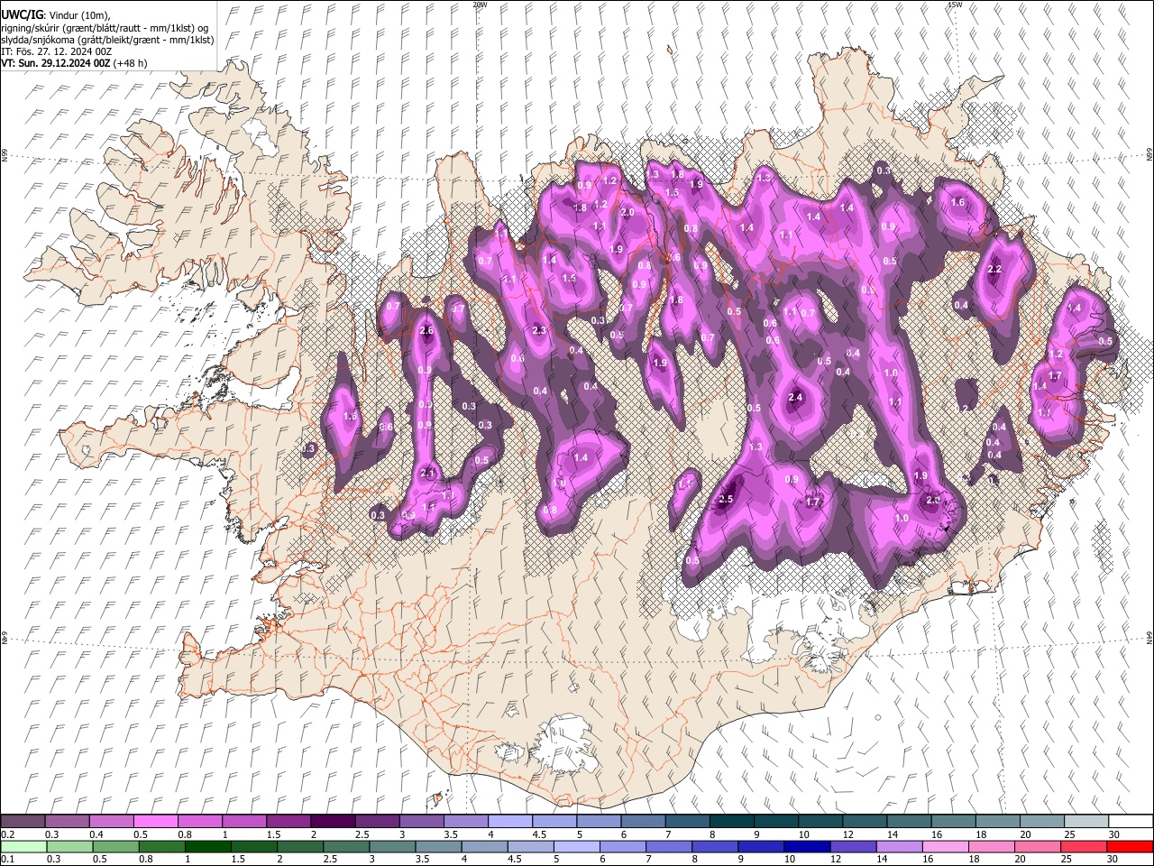Click the '(+48 h)' forecast offset text
The image size is (1154, 866).
click(x=130, y=63)
